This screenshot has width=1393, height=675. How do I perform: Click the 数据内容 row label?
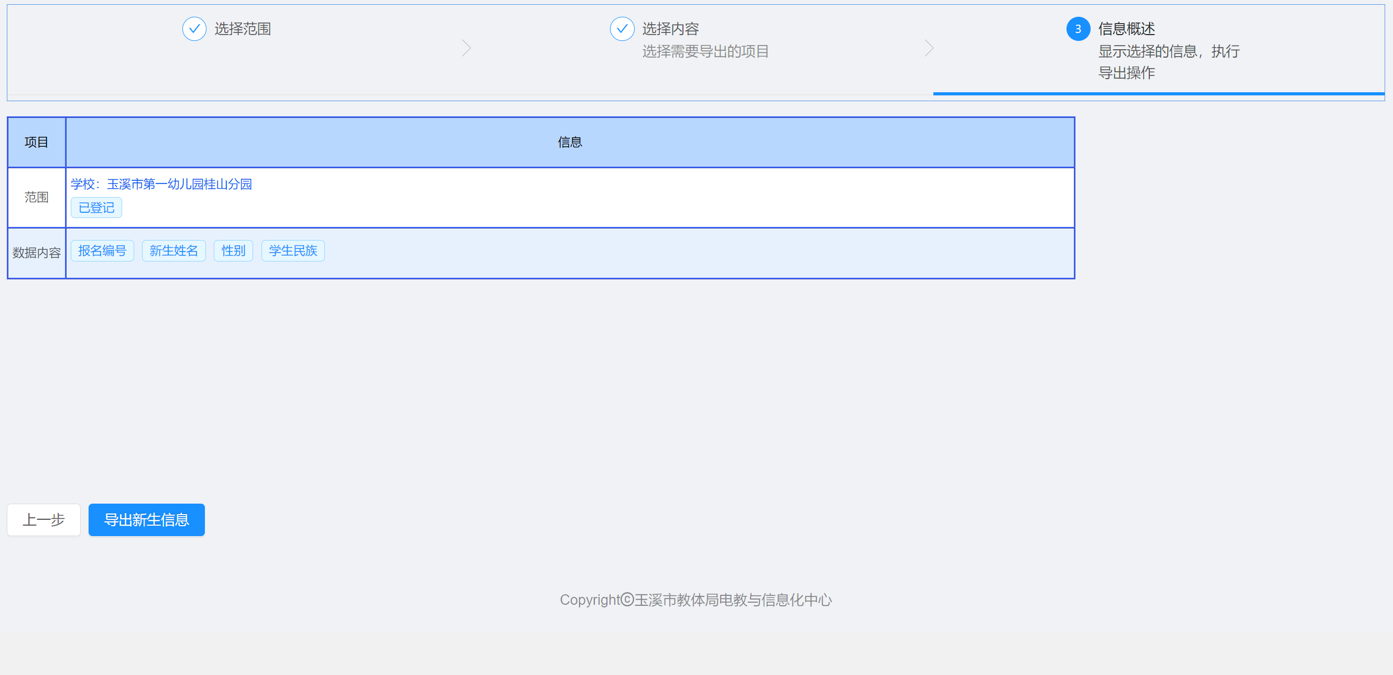point(36,253)
